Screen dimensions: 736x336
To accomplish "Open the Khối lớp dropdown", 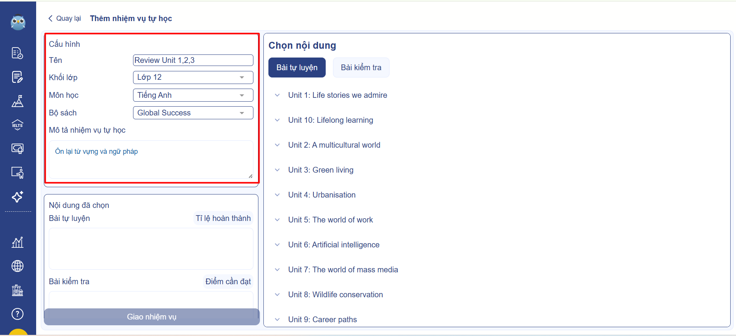I will (x=193, y=77).
